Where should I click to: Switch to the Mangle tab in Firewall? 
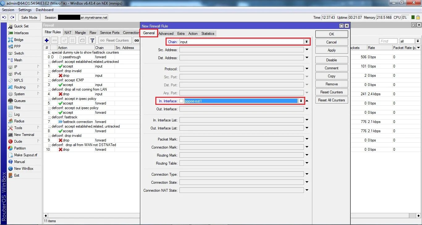click(80, 33)
